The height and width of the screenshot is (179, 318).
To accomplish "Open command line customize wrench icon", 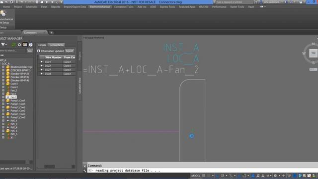I will click(85, 171).
